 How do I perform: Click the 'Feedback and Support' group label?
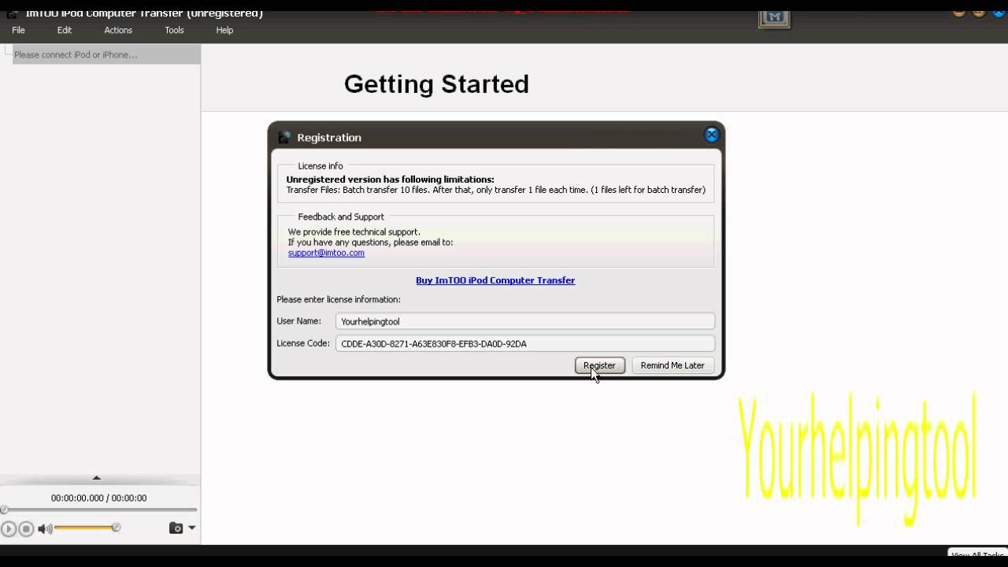pyautogui.click(x=341, y=217)
